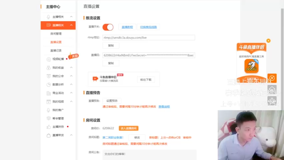Click the video icon beside 直播相关
The height and width of the screenshot is (160, 284).
pyautogui.click(x=48, y=25)
